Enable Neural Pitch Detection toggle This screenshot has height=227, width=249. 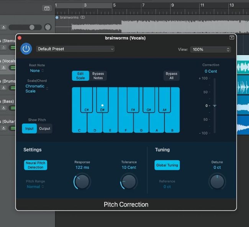[36, 165]
